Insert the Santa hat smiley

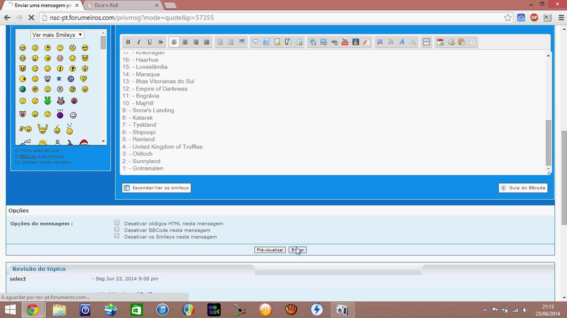[x=84, y=143]
